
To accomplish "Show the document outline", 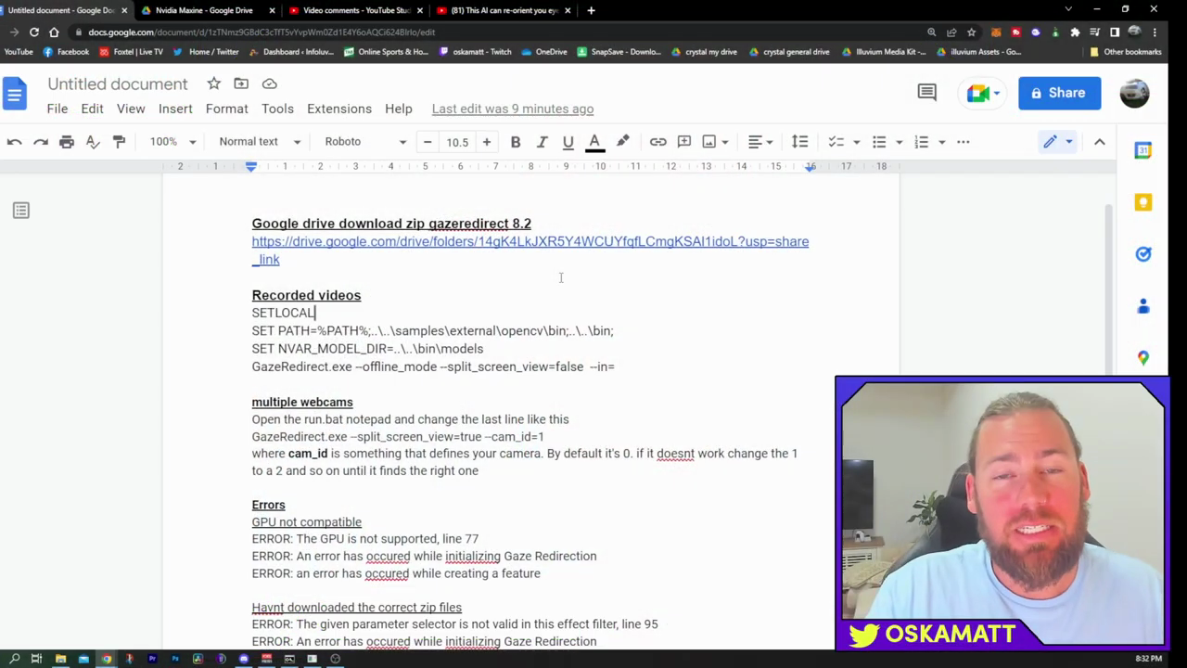I will click(x=21, y=211).
